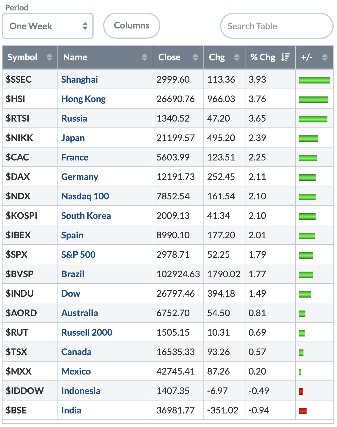Screen dimensions: 337x427
Task: Open the S&P 500 link
Action: (78, 255)
